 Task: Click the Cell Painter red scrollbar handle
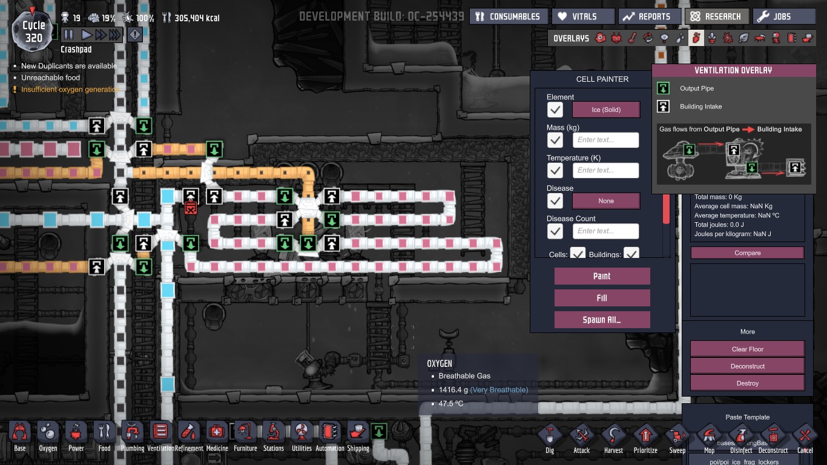pos(667,209)
